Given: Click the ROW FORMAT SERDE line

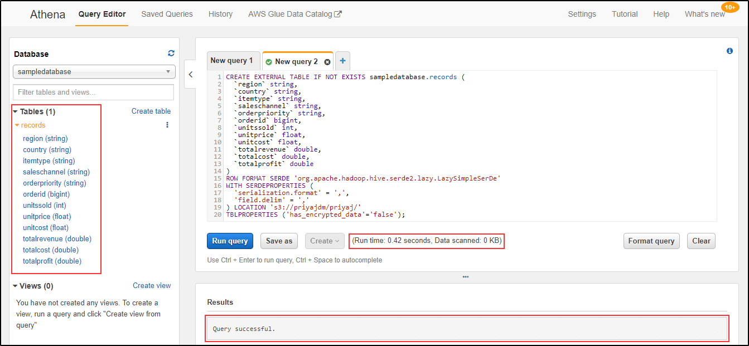Looking at the screenshot, I should (x=364, y=178).
